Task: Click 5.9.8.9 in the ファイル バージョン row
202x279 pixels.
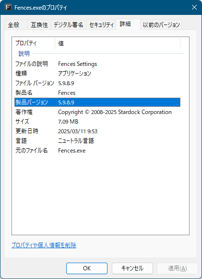Action: pos(66,83)
